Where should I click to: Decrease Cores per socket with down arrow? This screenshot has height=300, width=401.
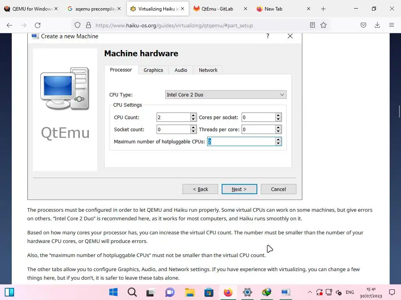coord(278,120)
